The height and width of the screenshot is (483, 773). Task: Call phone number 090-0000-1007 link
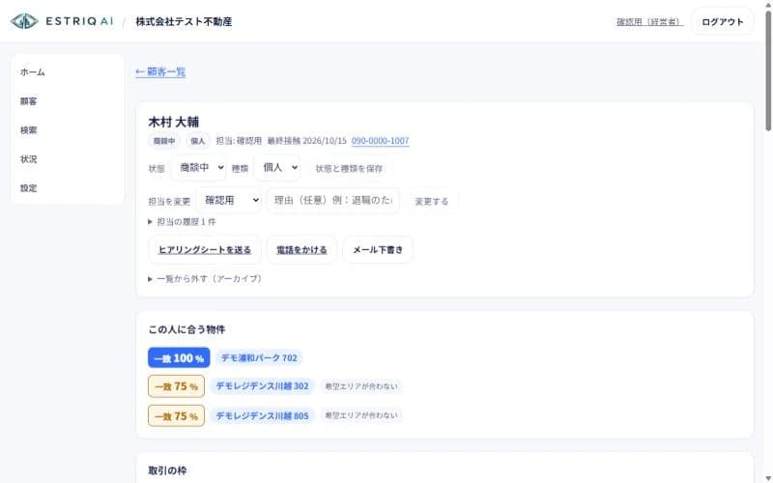pos(380,141)
